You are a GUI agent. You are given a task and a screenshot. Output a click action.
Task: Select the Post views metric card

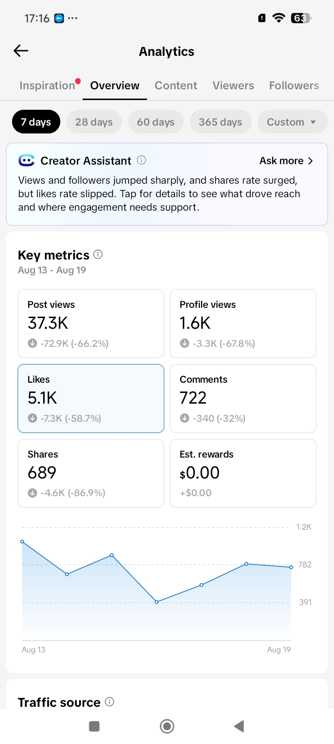91,324
